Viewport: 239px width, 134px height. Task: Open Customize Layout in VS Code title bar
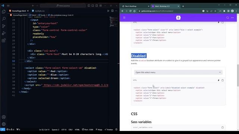100,6
